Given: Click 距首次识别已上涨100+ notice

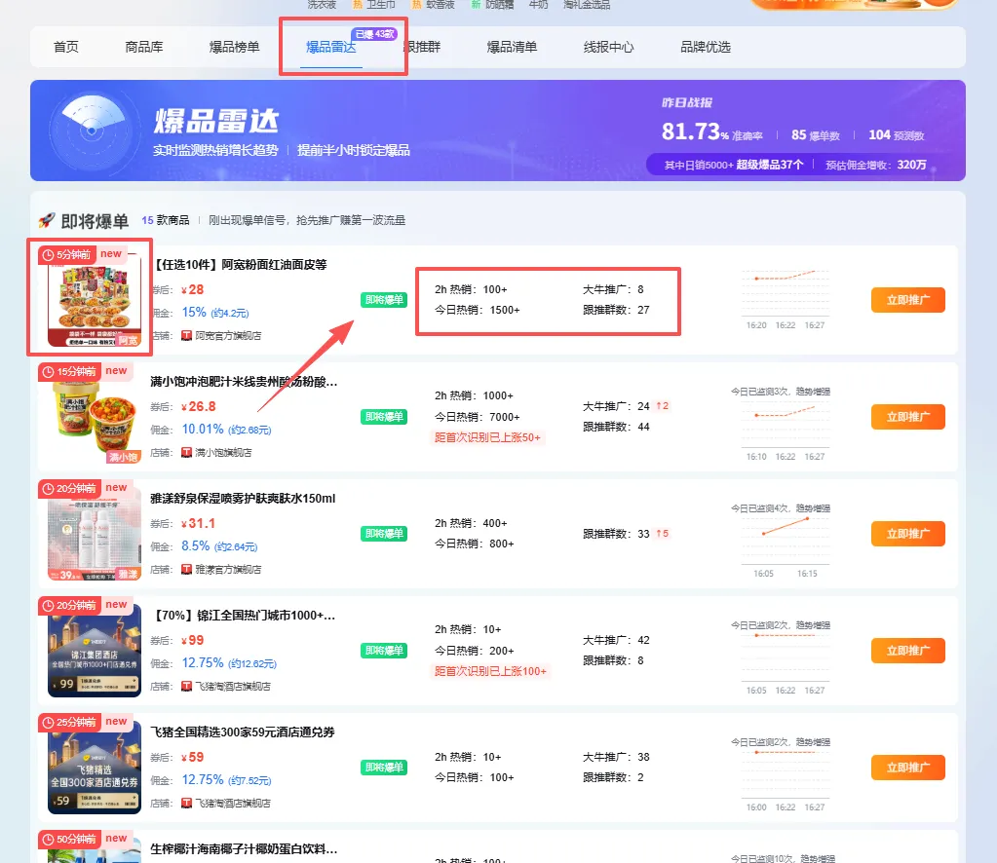Looking at the screenshot, I should [x=490, y=671].
